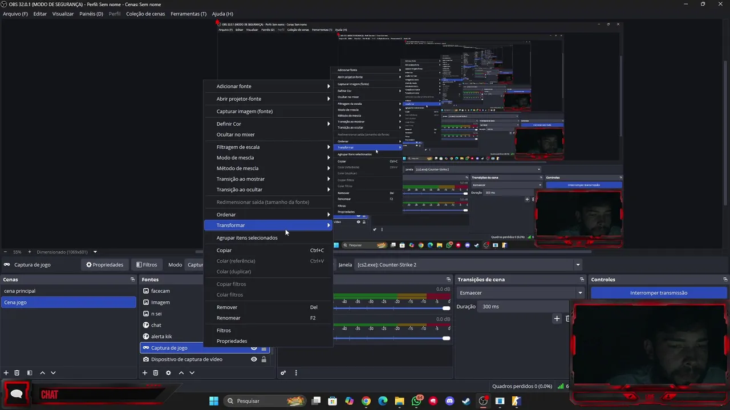Choose Capturar imagem (fonte) in the context menu

click(268, 112)
